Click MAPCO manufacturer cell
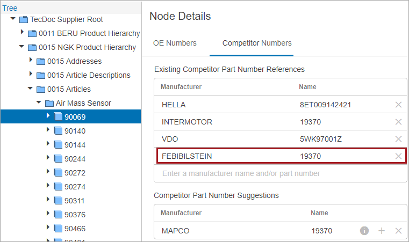The image size is (409, 242). tap(176, 231)
